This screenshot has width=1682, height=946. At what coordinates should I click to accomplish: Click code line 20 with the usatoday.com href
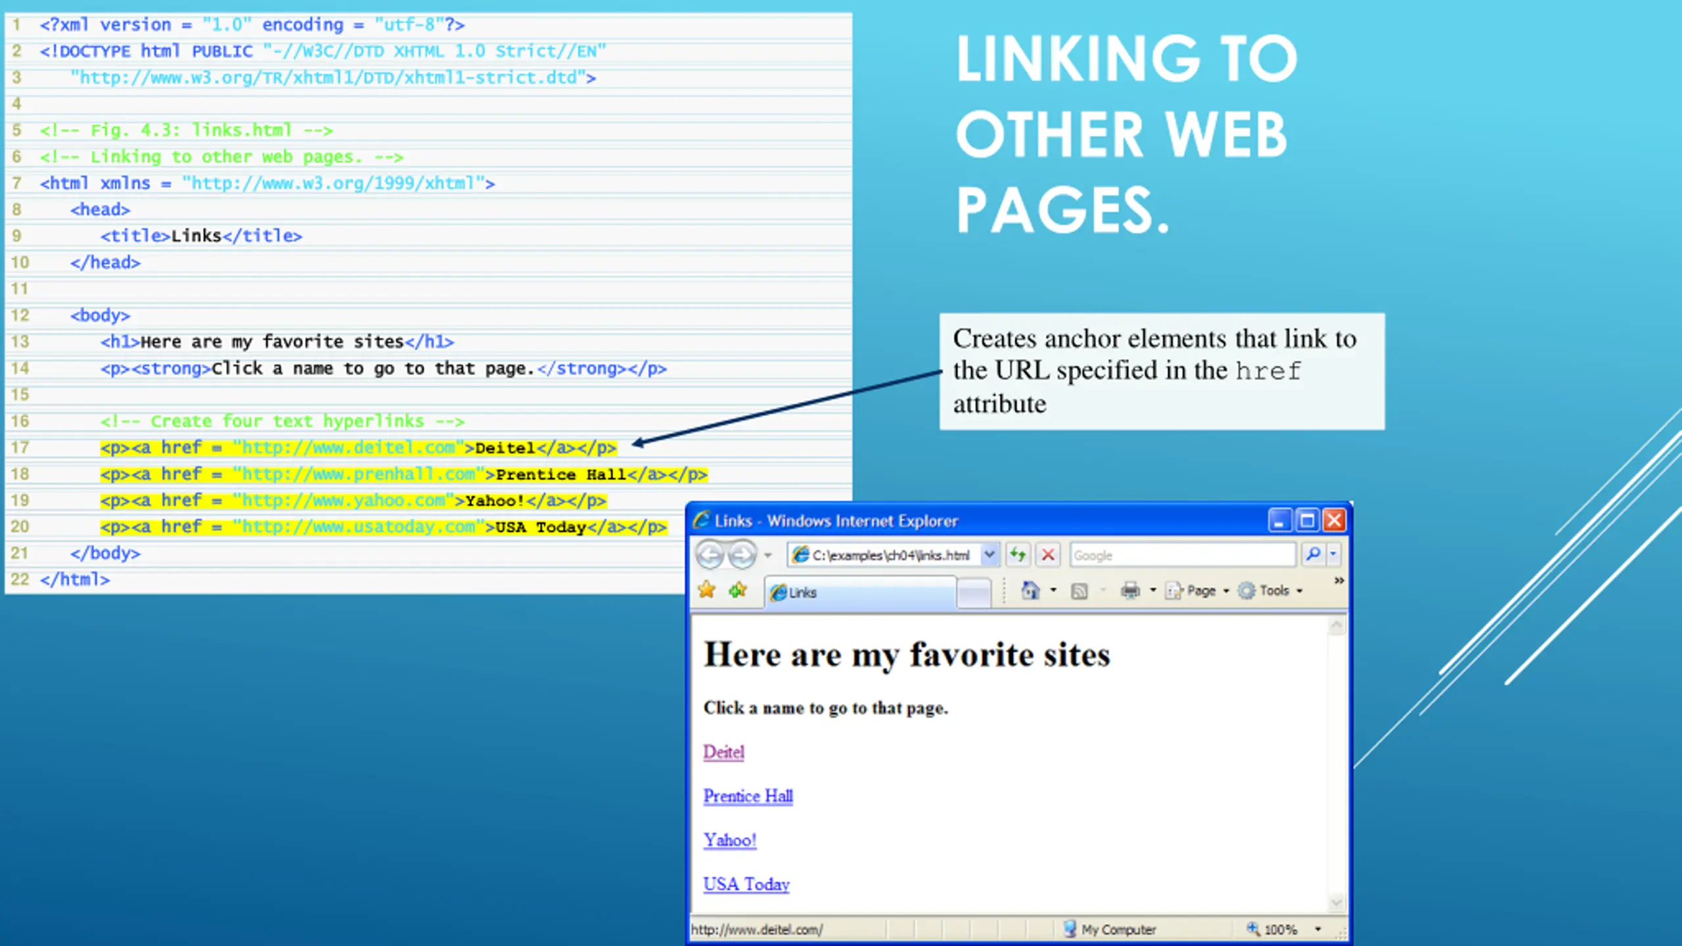tap(384, 527)
